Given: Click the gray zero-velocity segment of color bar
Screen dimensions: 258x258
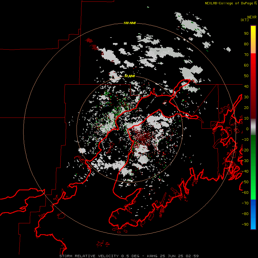Looking at the screenshot, I should click(253, 127).
